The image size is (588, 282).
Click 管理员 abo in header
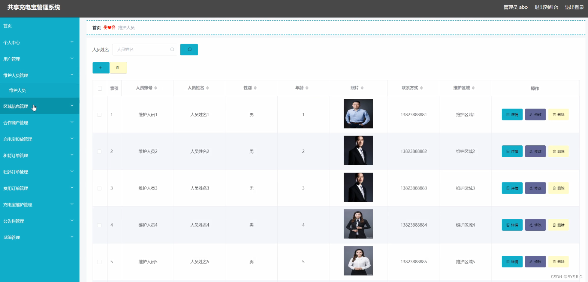coord(515,7)
